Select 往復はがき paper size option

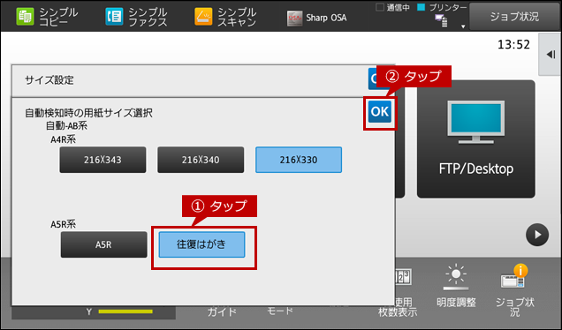pos(201,244)
